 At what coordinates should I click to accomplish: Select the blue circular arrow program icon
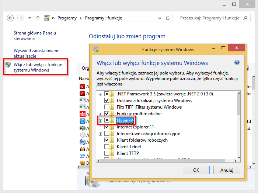click(x=82, y=121)
